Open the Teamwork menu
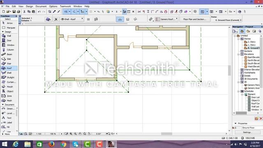This screenshot has height=148, width=263. click(x=65, y=7)
